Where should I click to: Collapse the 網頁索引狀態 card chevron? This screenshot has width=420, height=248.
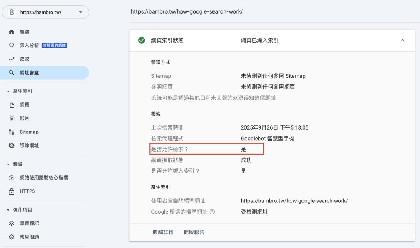pyautogui.click(x=402, y=40)
